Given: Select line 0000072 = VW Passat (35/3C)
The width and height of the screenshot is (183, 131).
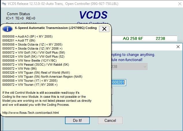Looking at the screenshot, I should (36, 64).
